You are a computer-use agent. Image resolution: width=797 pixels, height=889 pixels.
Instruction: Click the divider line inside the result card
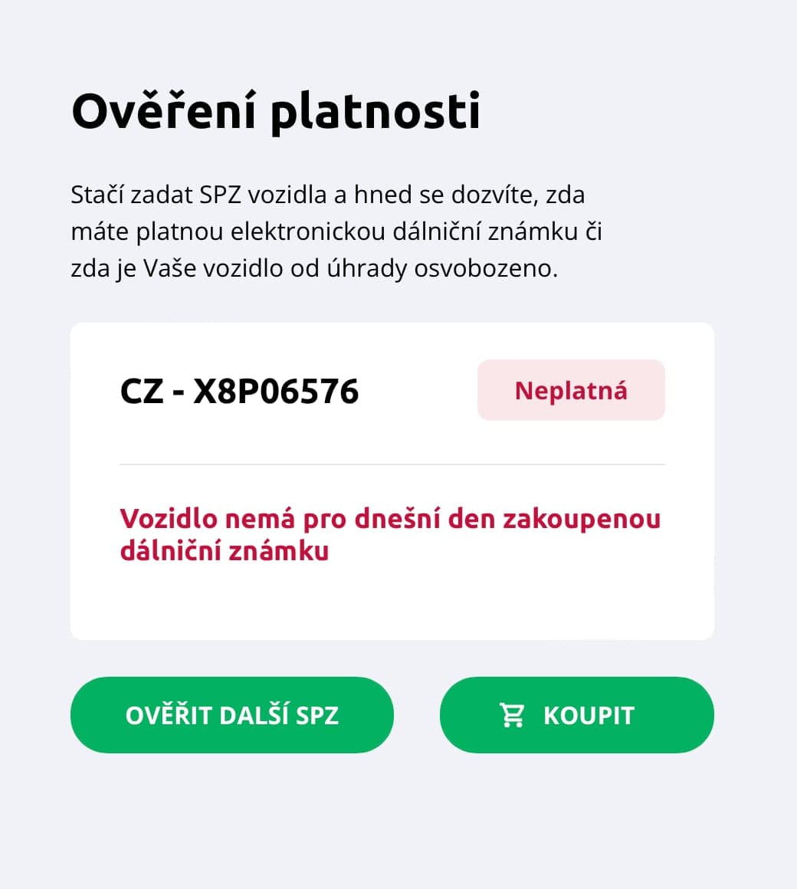(392, 464)
